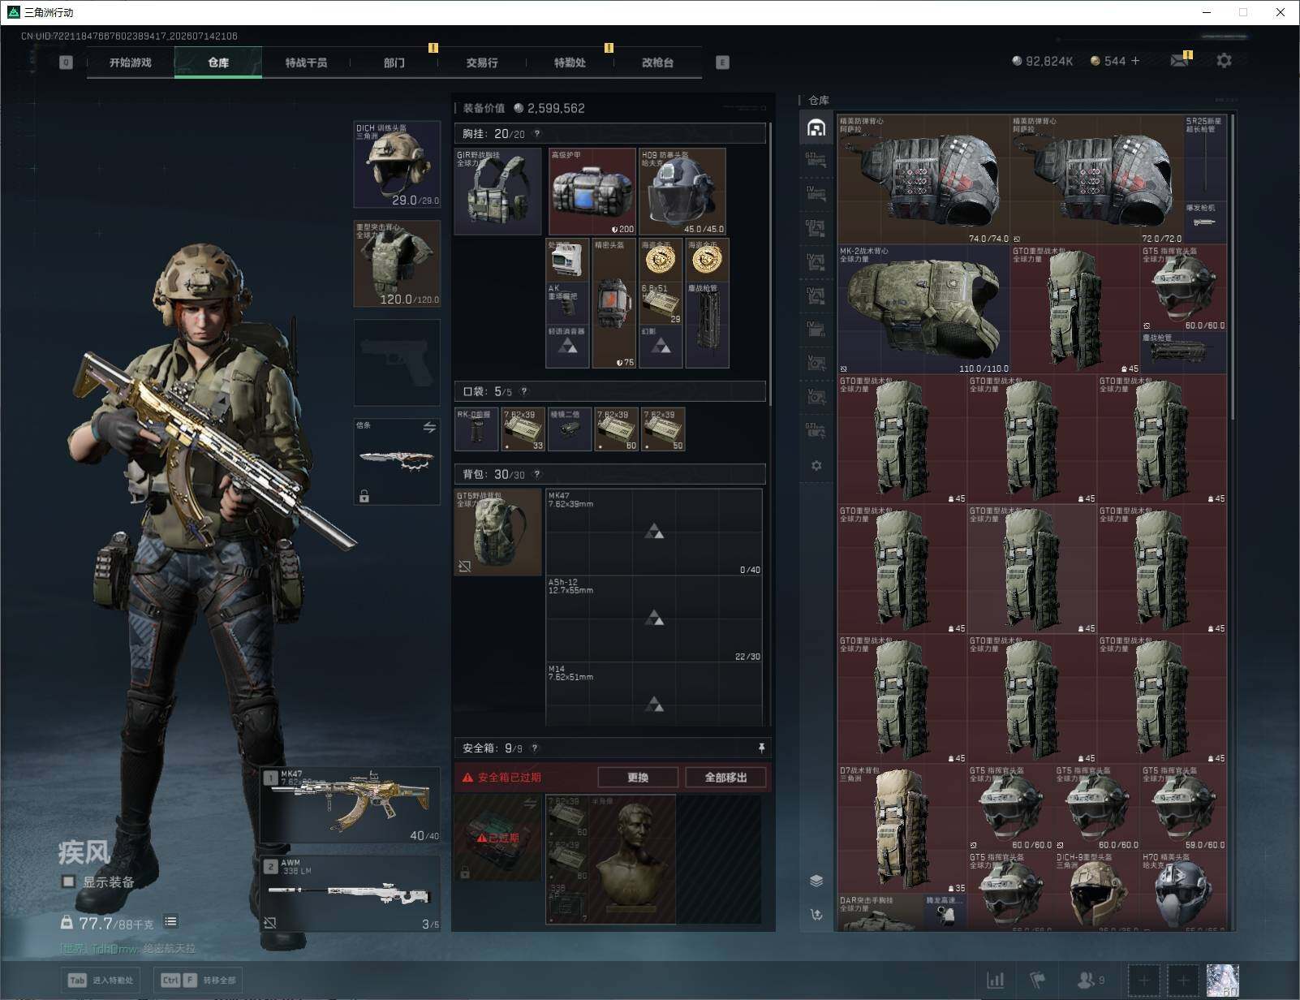This screenshot has width=1300, height=1000.
Task: Select the all-items warehouse category icon
Action: point(816,128)
